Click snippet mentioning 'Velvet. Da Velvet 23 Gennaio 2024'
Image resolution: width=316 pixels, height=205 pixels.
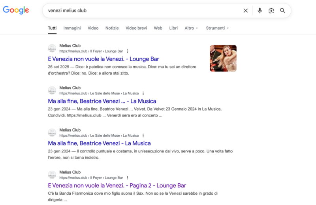135,112
